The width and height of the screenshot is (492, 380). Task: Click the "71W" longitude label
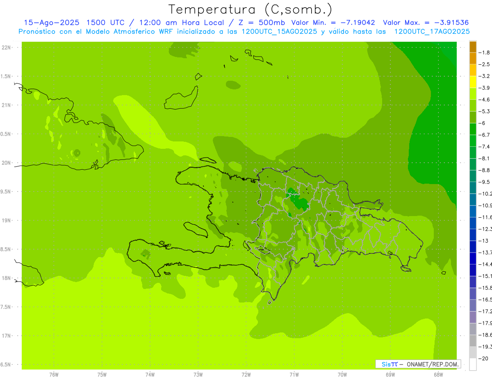[x=294, y=375]
